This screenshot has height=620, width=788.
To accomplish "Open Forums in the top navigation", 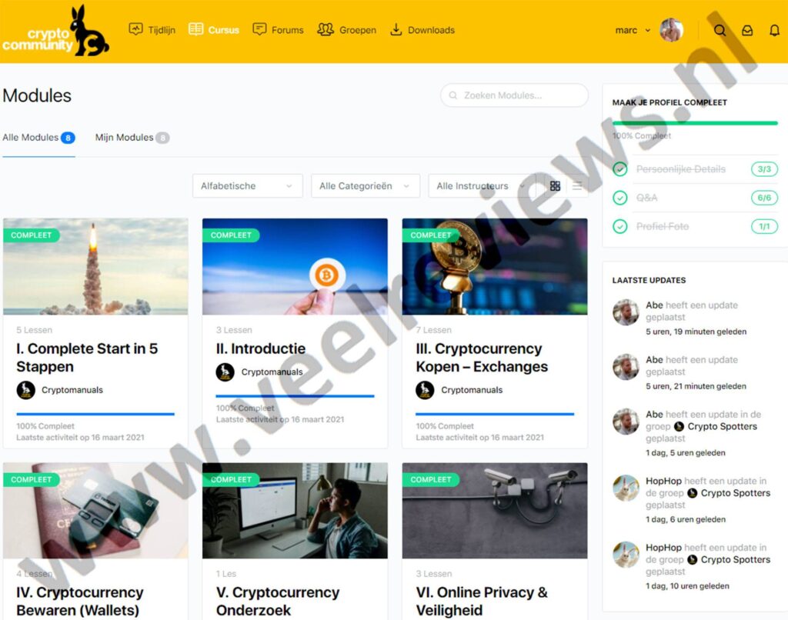I will 279,31.
